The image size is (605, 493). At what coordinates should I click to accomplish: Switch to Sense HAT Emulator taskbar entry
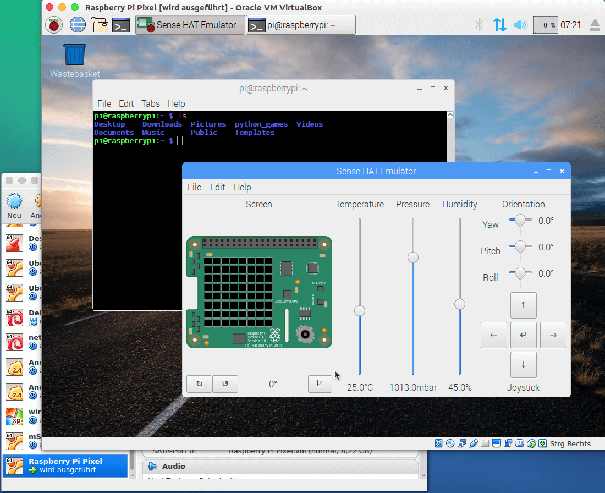(190, 25)
